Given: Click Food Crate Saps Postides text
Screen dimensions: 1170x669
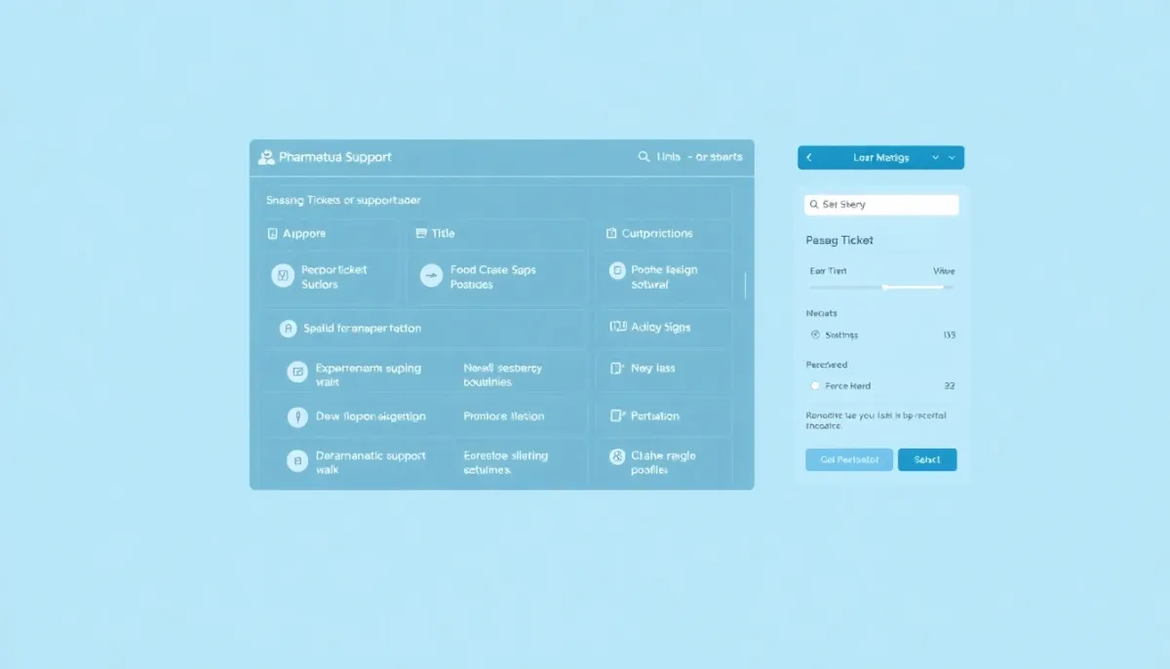Looking at the screenshot, I should coord(493,277).
